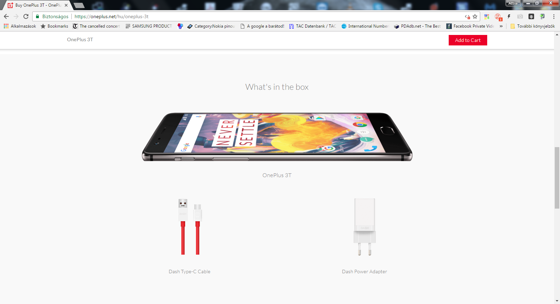The image size is (560, 304).
Task: Open the További könyvjelzők bookmarks folder
Action: (x=533, y=26)
